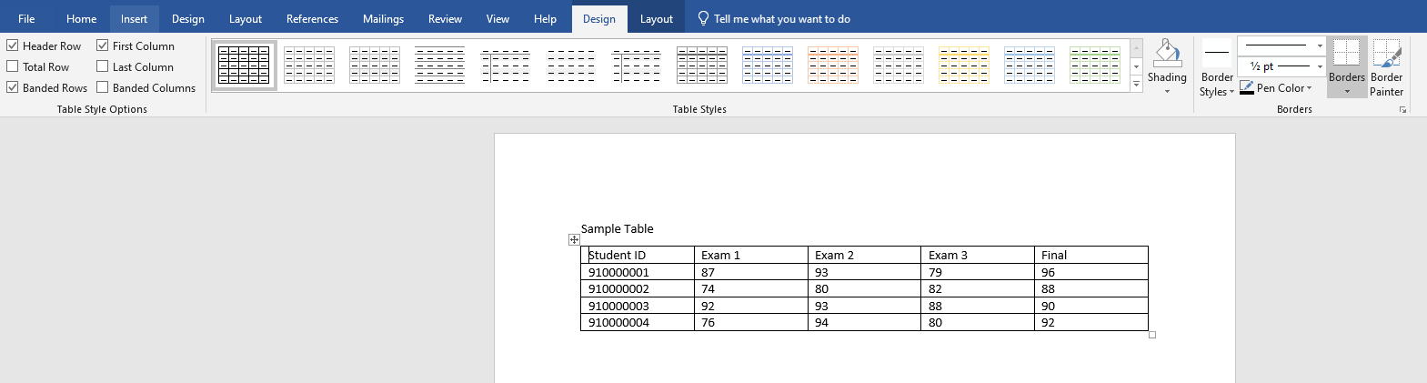Open the File menu

26,19
